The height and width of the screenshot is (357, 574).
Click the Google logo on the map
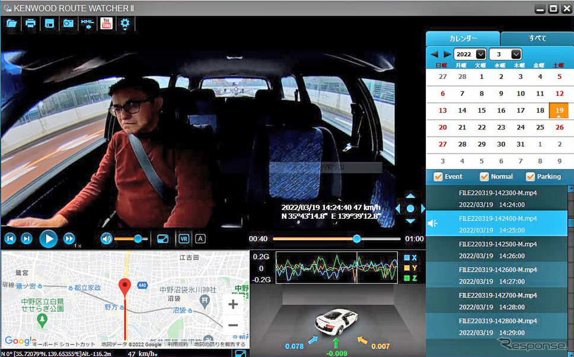21,341
